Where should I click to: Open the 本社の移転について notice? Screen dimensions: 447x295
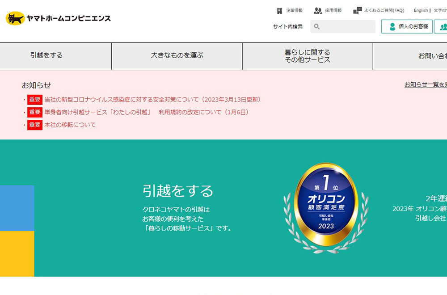coord(70,125)
